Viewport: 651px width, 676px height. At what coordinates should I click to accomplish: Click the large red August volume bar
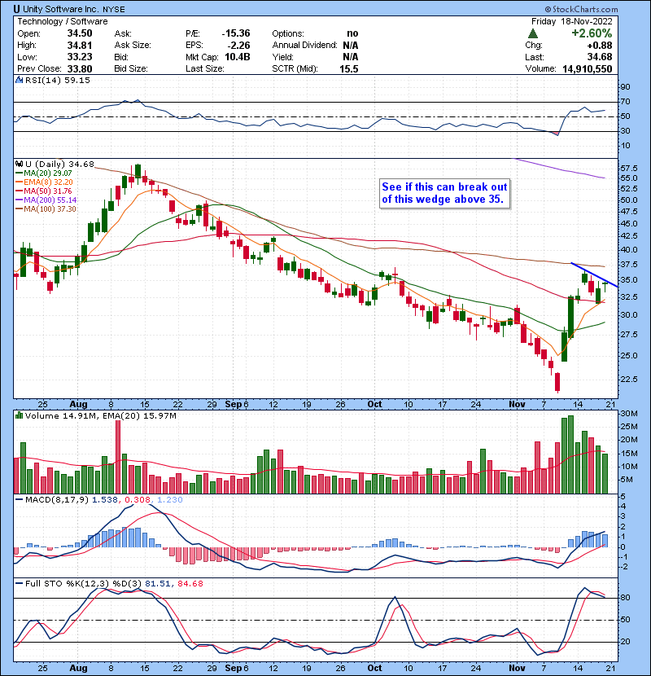click(118, 457)
